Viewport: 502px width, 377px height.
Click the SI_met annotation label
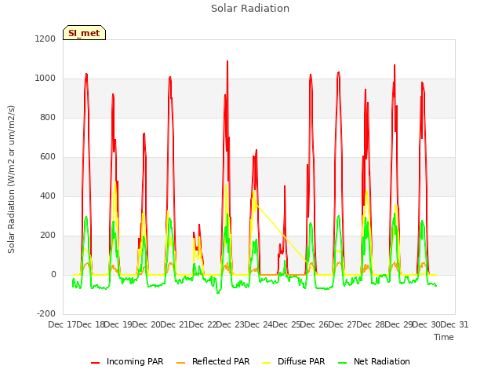84,33
